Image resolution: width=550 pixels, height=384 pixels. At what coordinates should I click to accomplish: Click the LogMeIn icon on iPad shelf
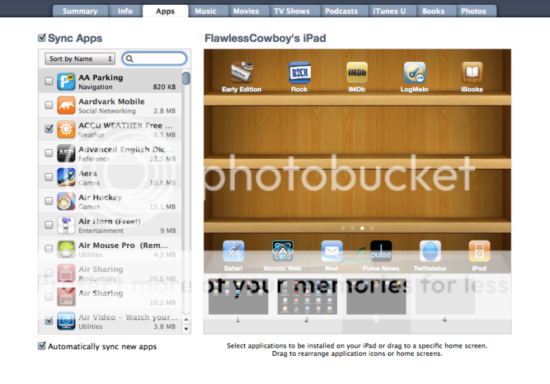(415, 73)
